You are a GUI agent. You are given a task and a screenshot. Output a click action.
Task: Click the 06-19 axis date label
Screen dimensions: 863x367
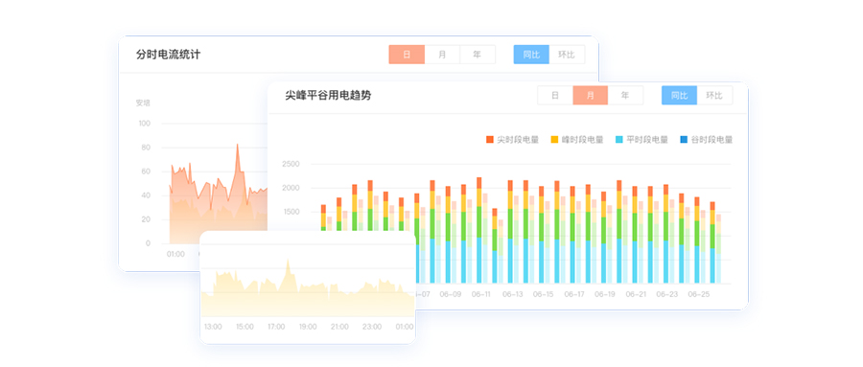click(604, 294)
